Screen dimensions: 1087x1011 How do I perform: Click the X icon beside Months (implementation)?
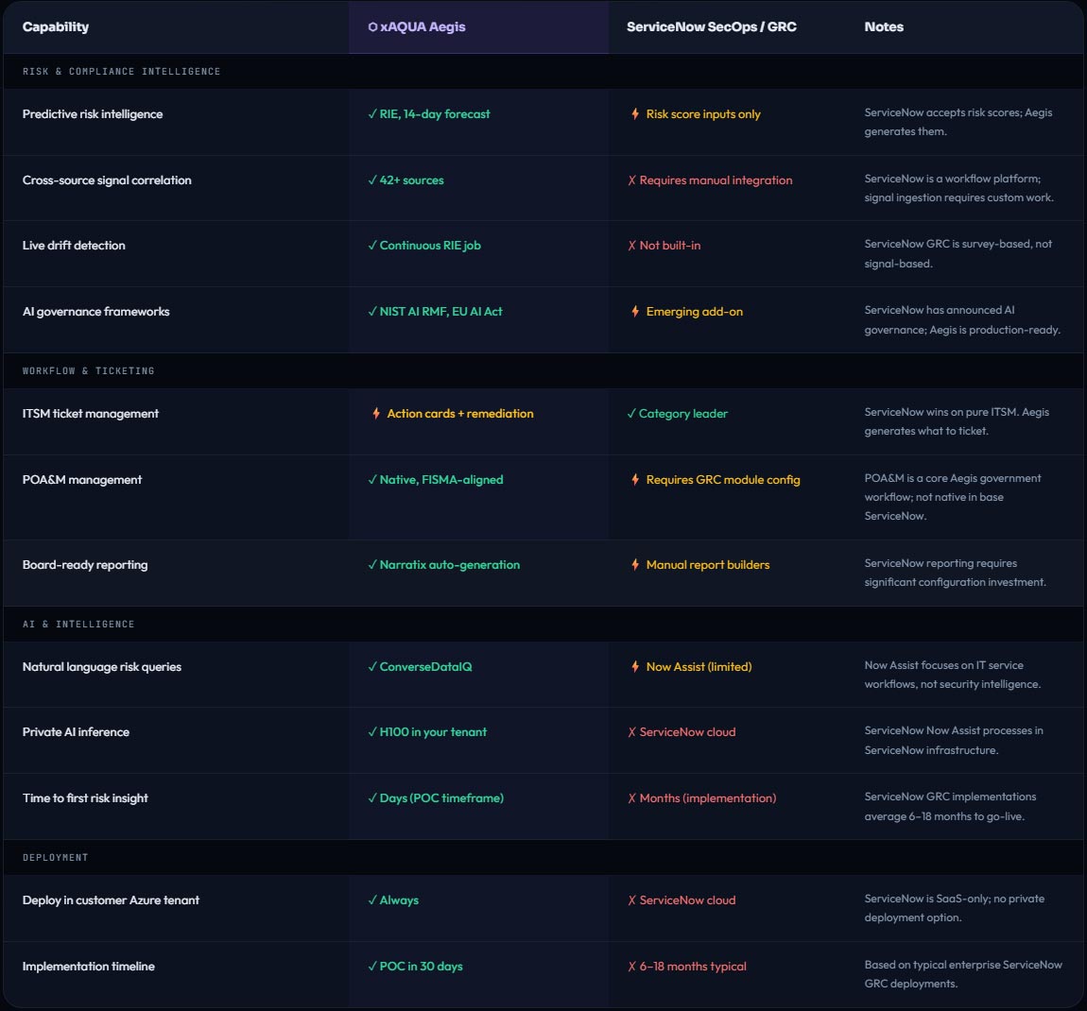click(631, 798)
